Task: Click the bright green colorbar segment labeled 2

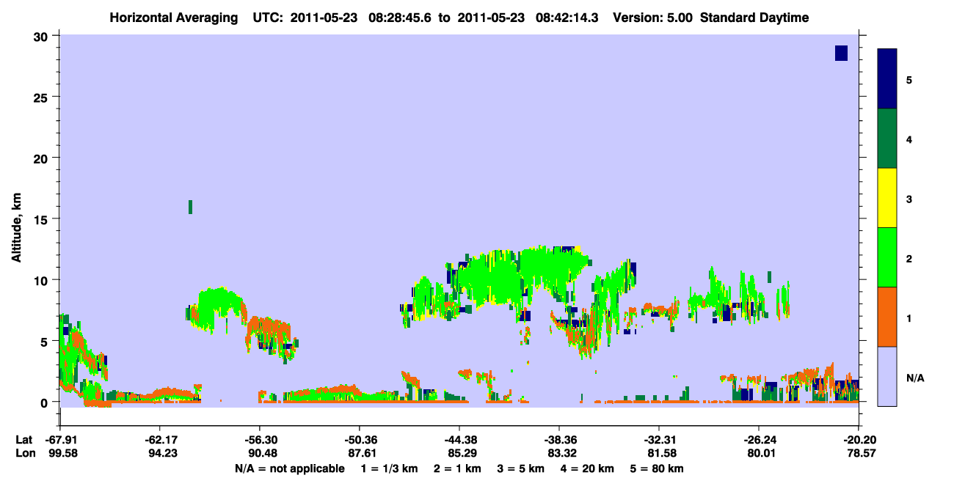Action: pos(887,257)
